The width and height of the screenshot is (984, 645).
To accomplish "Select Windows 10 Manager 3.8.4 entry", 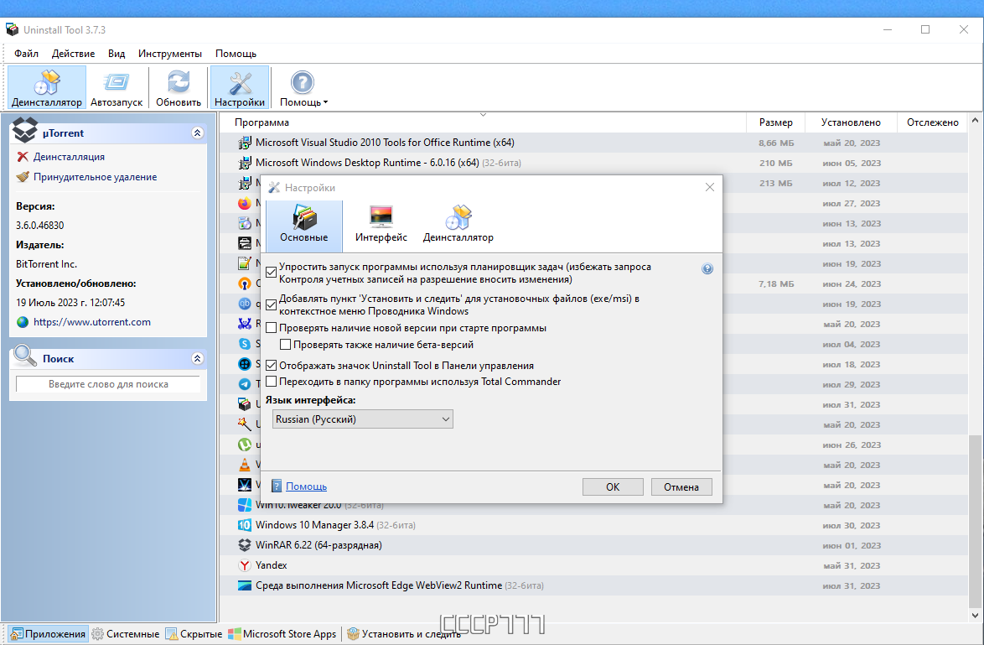I will (x=593, y=525).
